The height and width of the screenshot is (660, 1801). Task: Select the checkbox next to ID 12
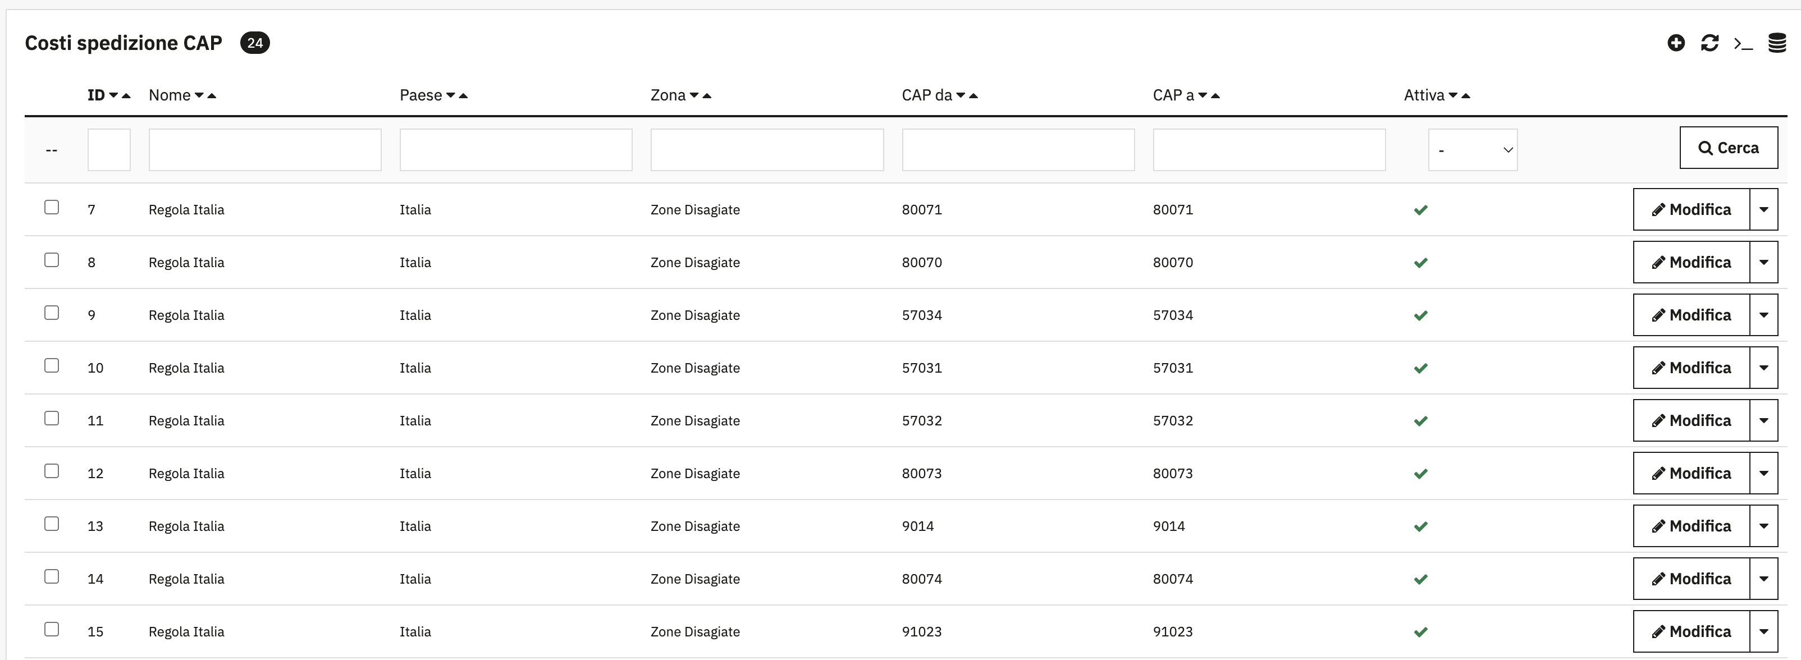pyautogui.click(x=52, y=470)
